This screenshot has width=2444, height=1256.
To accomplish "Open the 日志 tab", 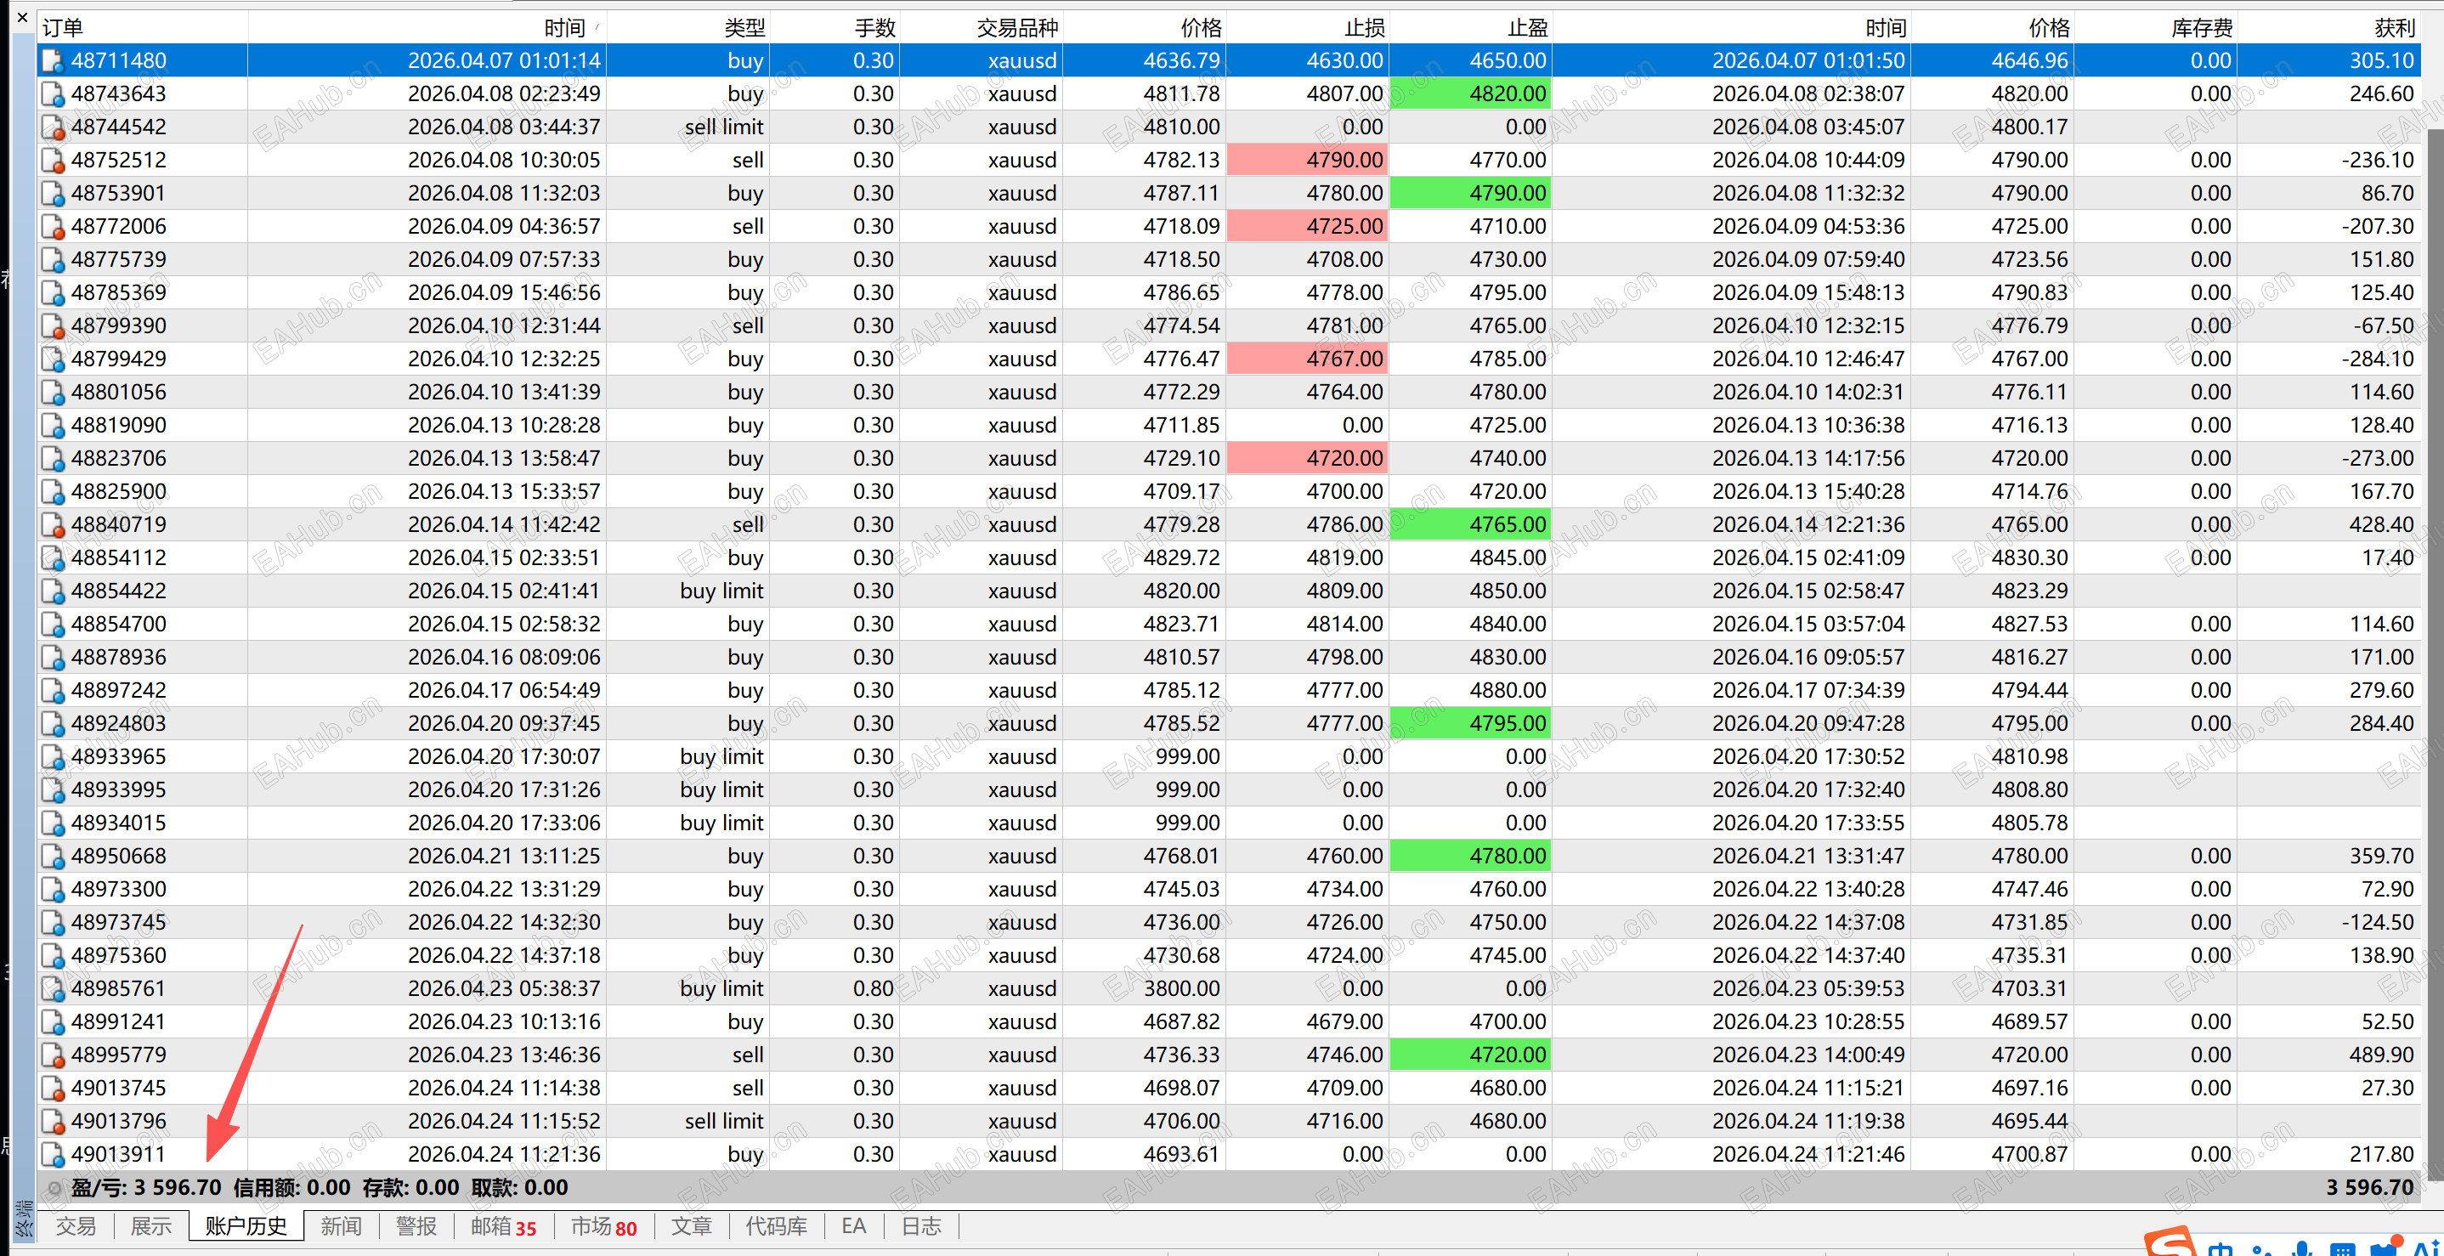I will [x=920, y=1225].
